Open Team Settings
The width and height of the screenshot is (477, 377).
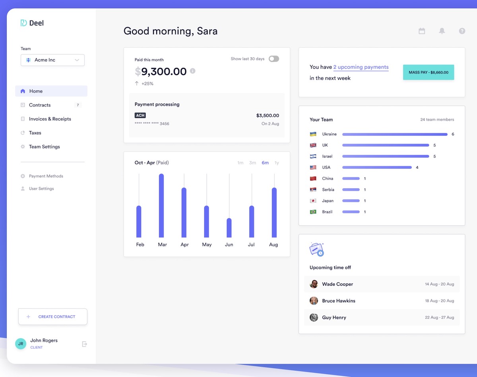(x=45, y=147)
